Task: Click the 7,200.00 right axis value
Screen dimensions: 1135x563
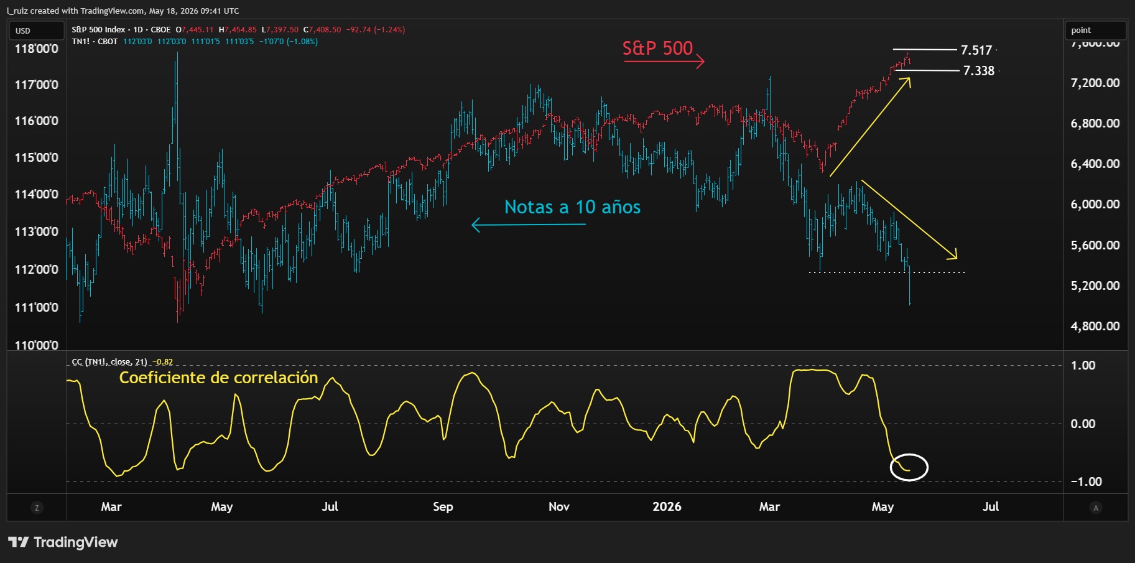Action: [x=1095, y=83]
